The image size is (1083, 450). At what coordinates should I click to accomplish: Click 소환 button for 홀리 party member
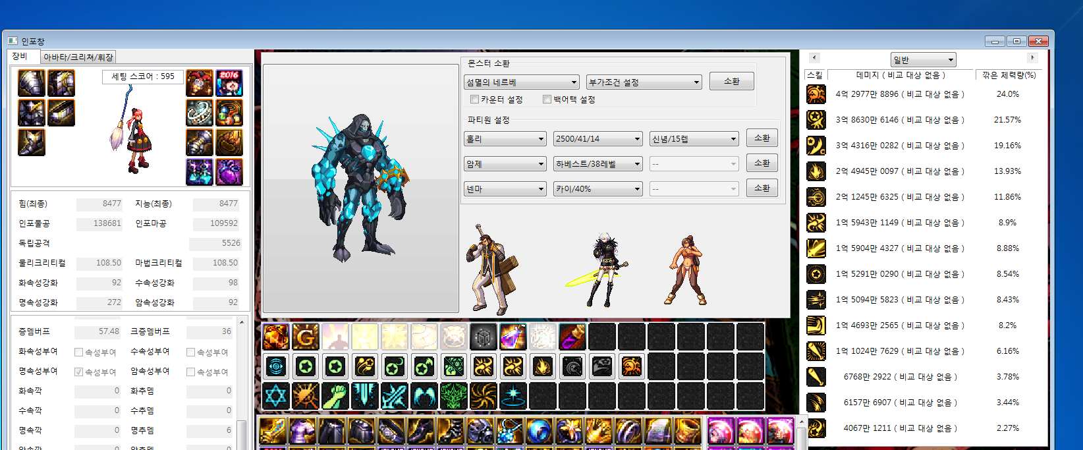pos(762,138)
